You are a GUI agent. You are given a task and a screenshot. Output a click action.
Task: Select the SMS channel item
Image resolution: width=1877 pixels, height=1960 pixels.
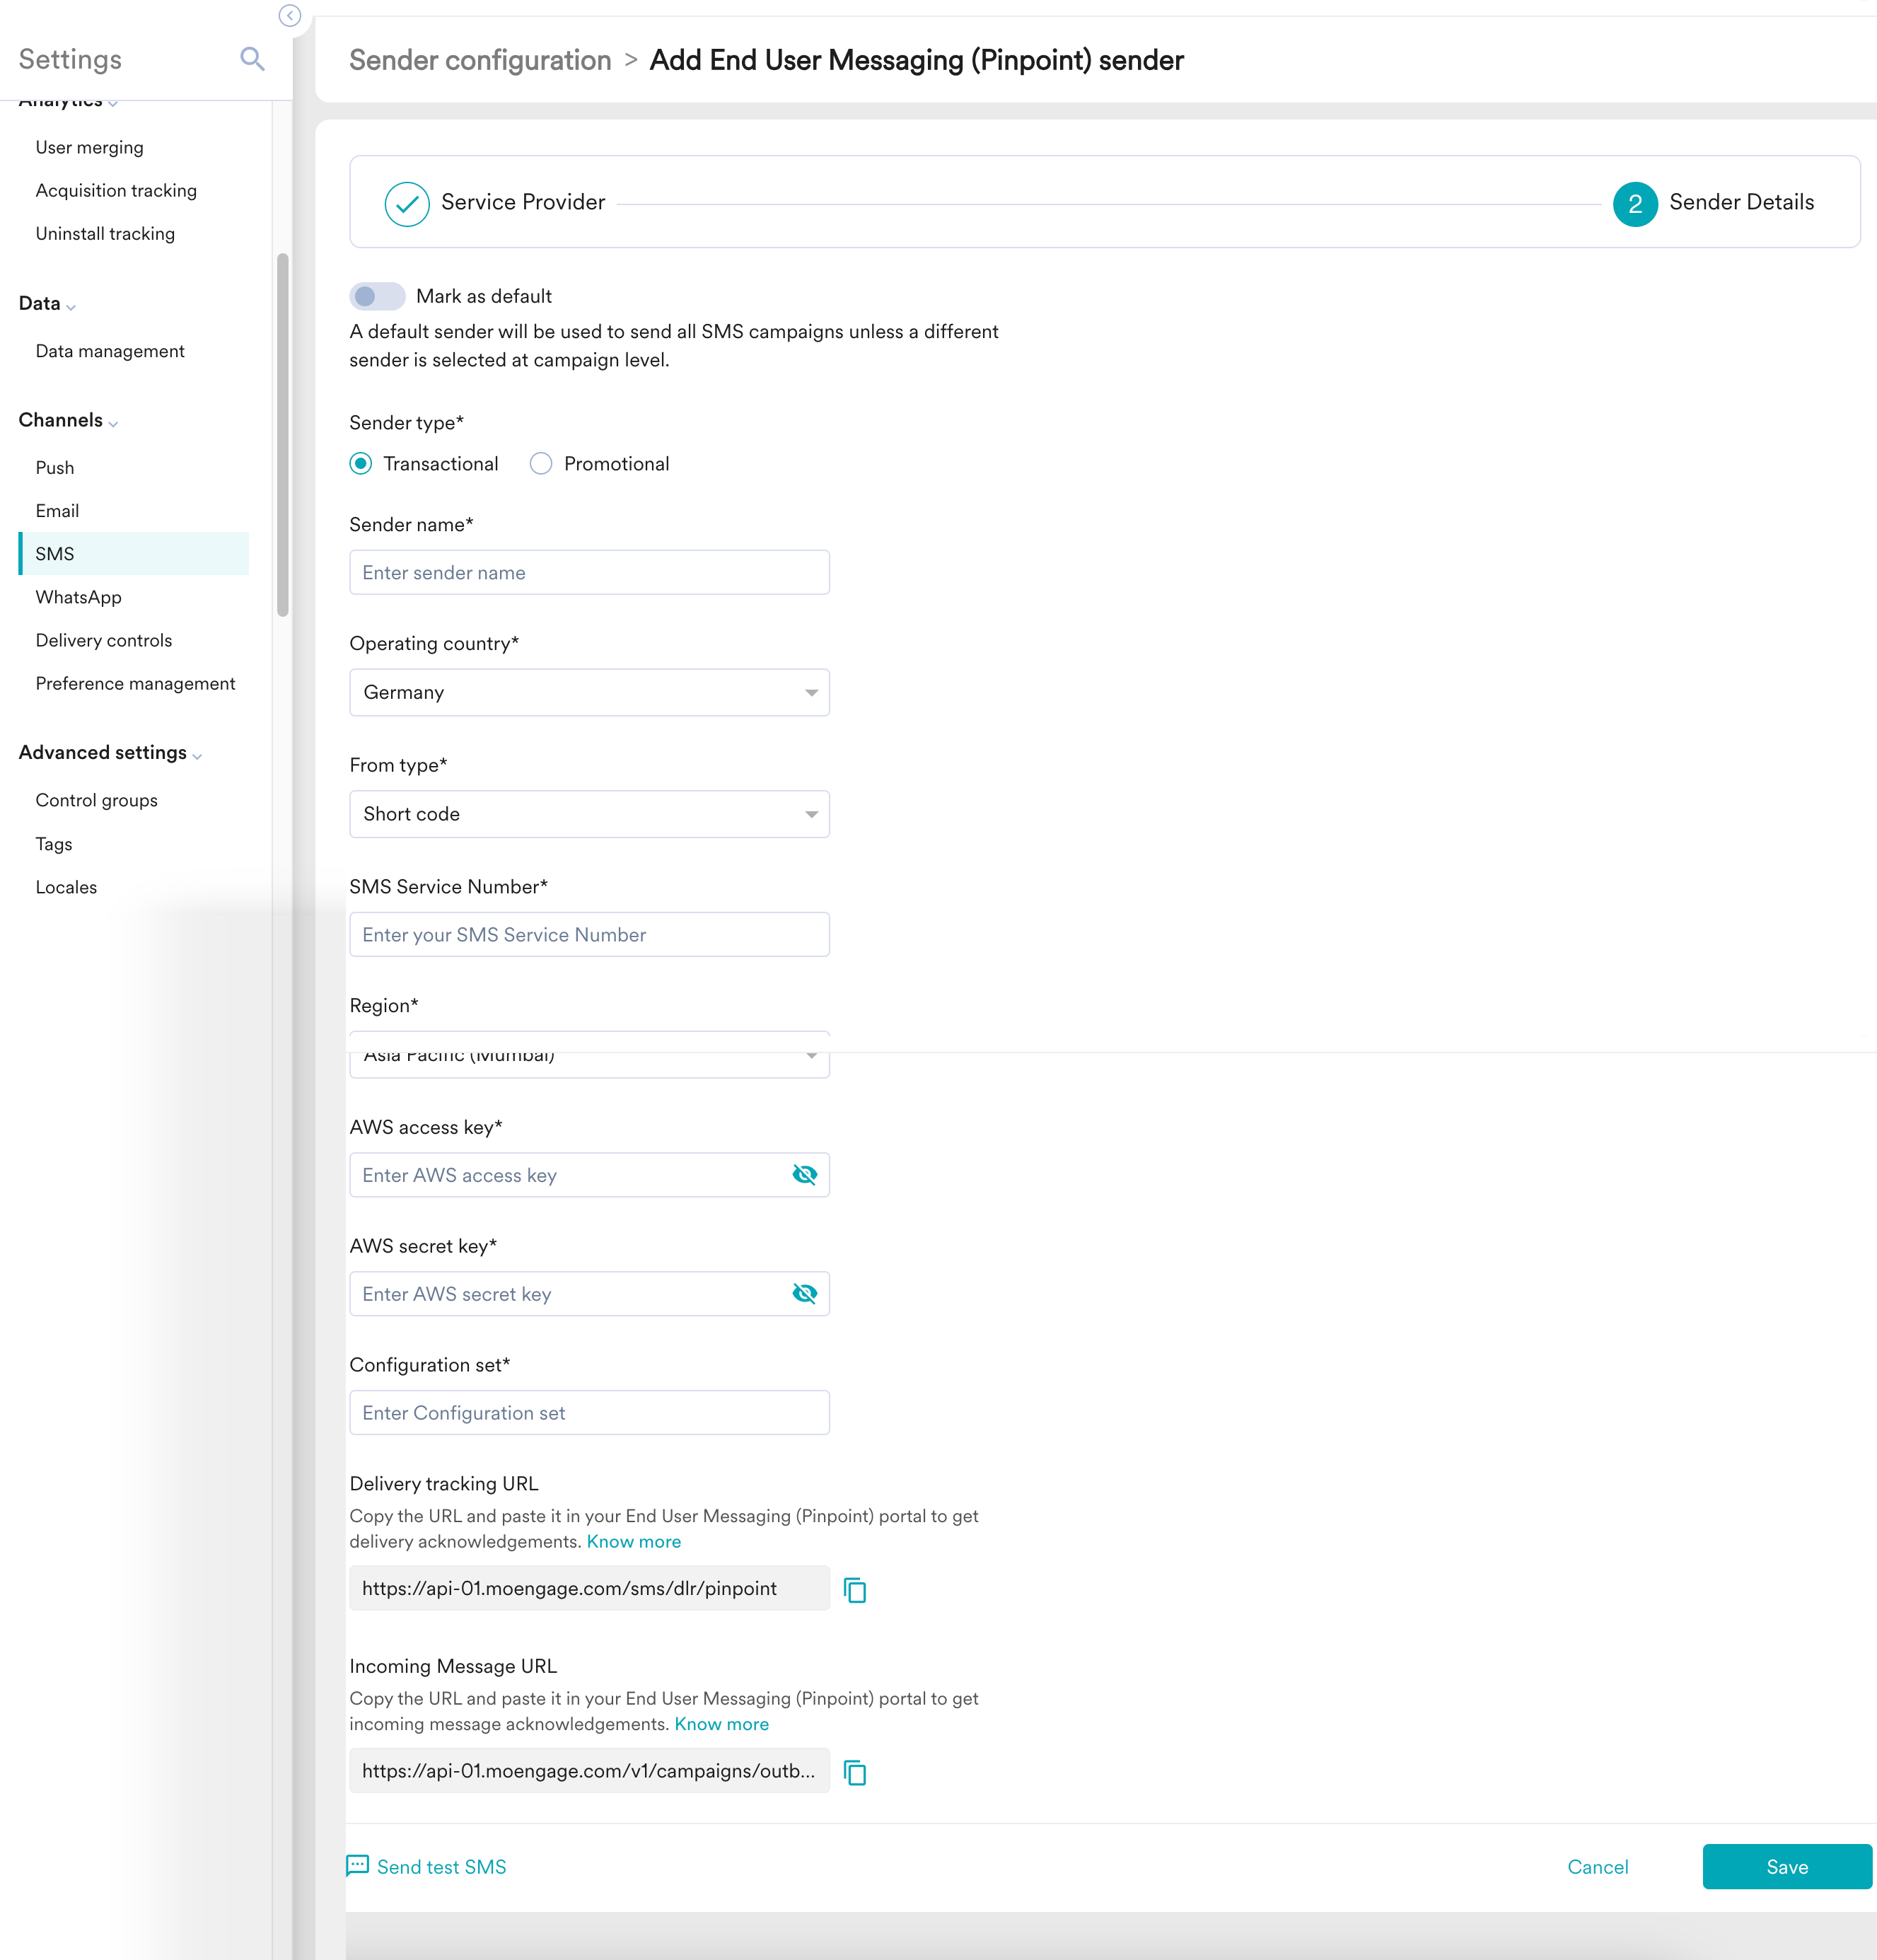[x=134, y=553]
